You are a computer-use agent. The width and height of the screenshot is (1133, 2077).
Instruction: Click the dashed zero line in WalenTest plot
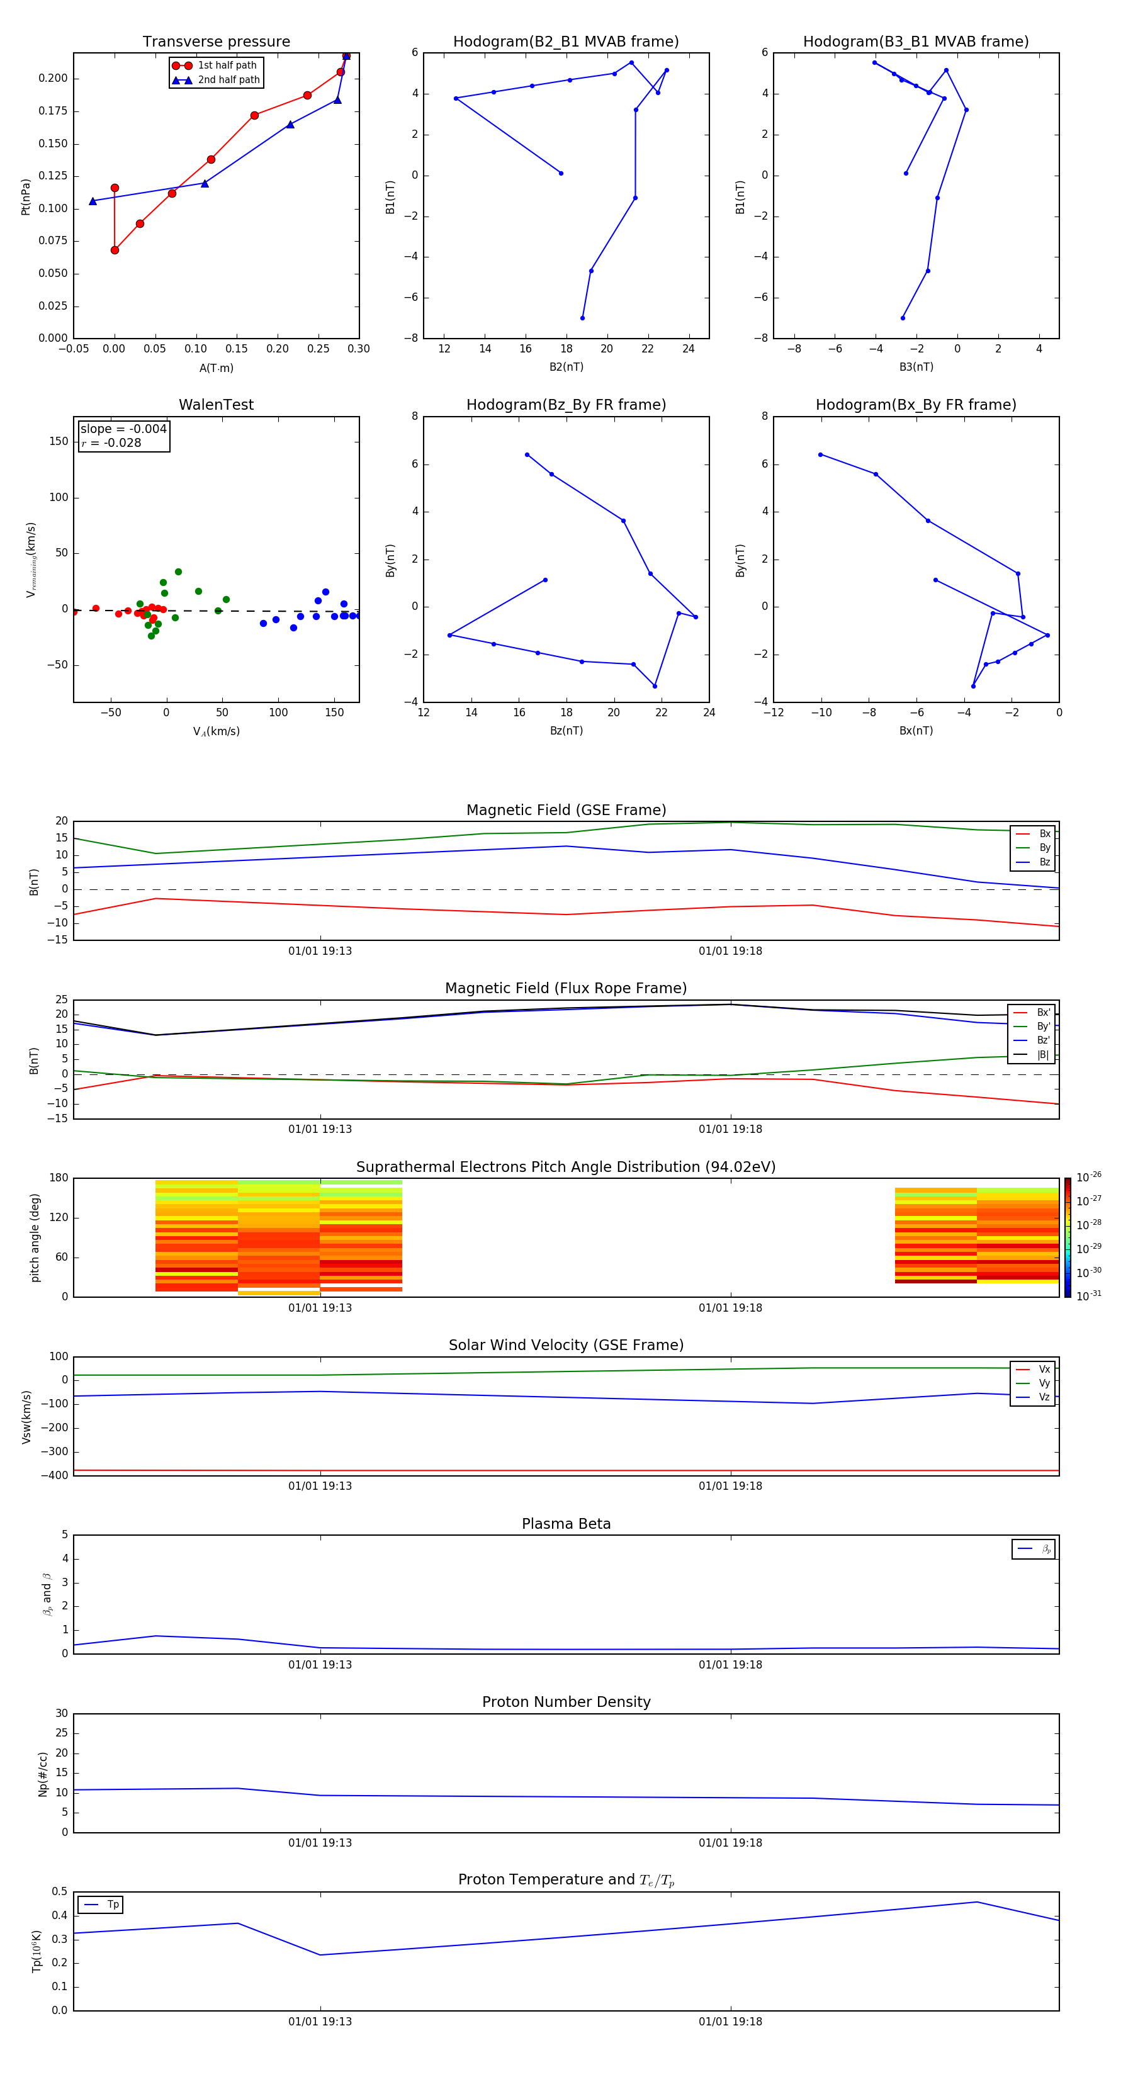coord(216,611)
